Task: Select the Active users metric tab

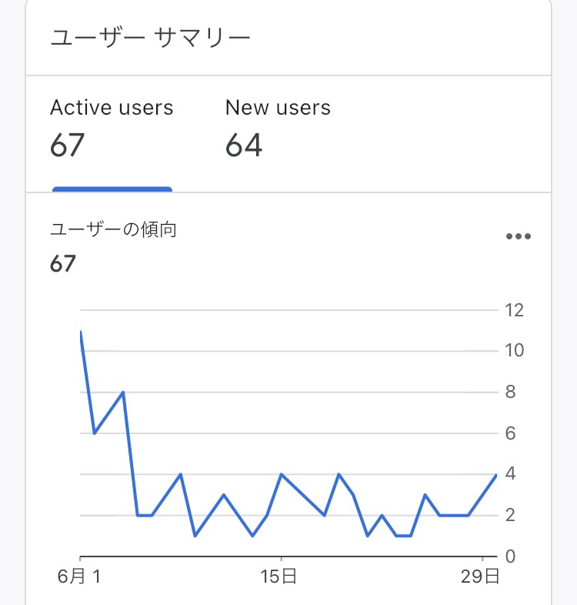Action: (112, 129)
